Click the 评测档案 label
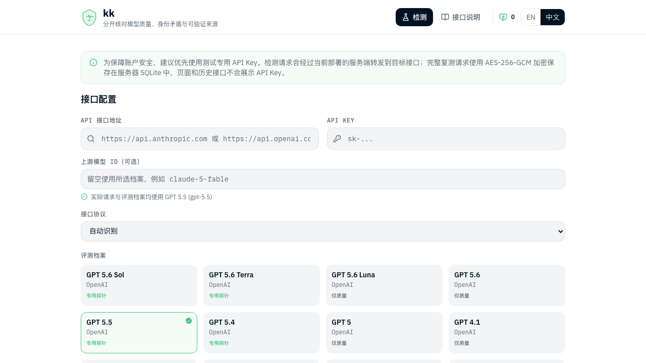Image resolution: width=646 pixels, height=363 pixels. (x=93, y=256)
